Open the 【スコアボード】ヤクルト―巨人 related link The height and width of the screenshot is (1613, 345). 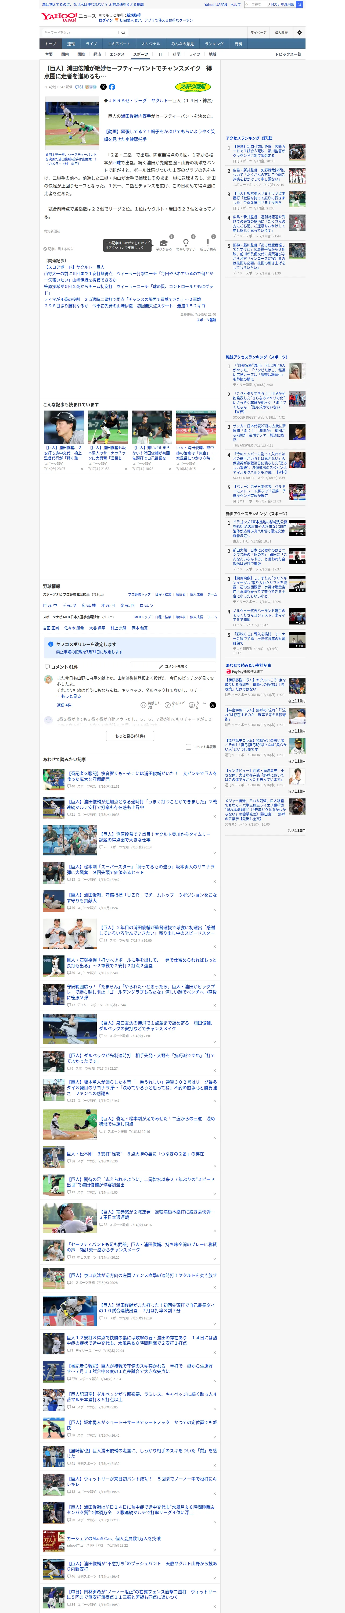coord(74,267)
